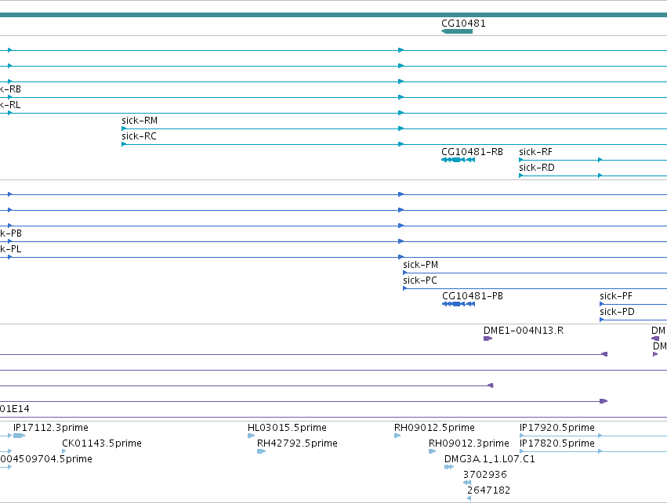
Task: Click the CG10481-PB coding exon glyph
Action: (x=459, y=304)
